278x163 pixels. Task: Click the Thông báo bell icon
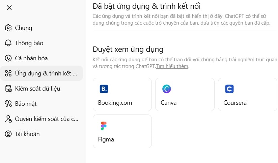8,43
